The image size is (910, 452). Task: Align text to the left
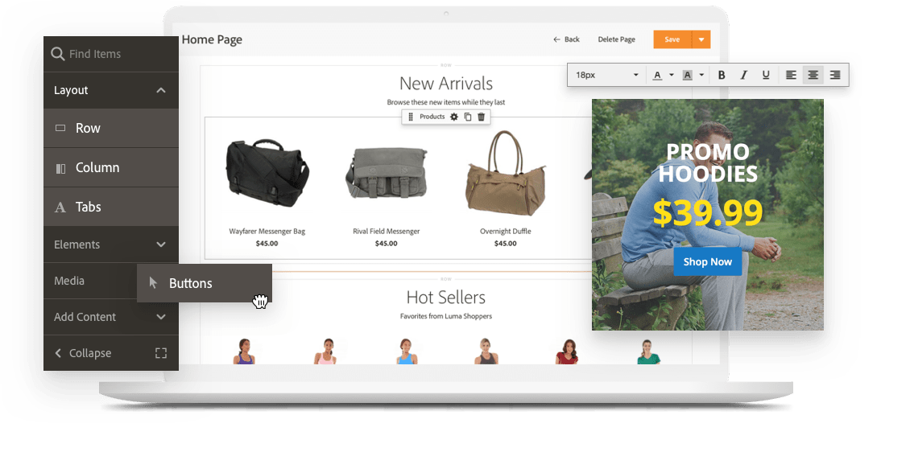(791, 75)
